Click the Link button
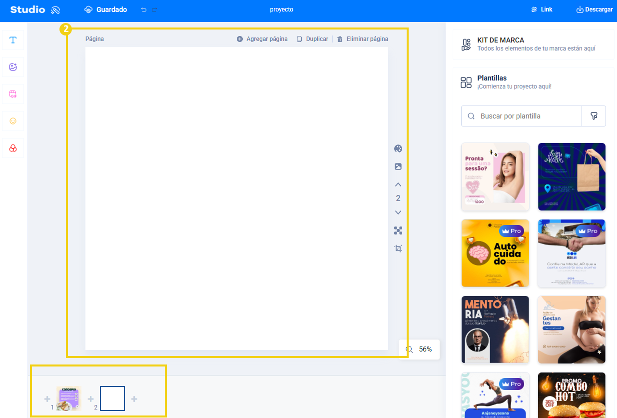The image size is (617, 418). (x=542, y=9)
